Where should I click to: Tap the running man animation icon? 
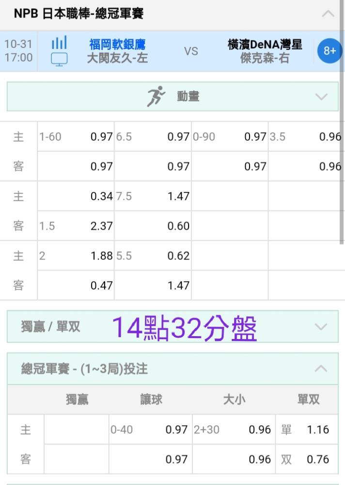pyautogui.click(x=156, y=97)
